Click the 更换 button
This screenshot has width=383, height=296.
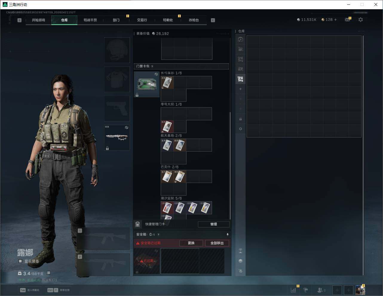click(x=191, y=243)
